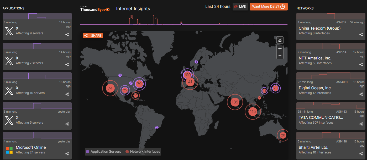
Task: Zoom out the map with minus button
Action: pyautogui.click(x=280, y=55)
